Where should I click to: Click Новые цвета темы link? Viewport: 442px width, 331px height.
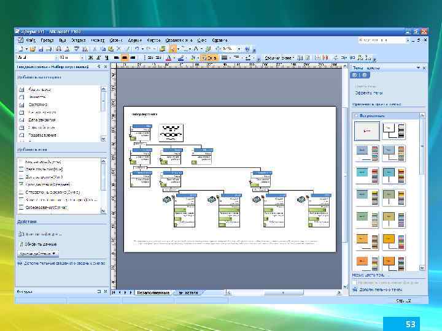click(368, 275)
